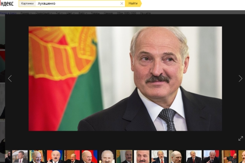The image size is (245, 163).
Task: Open the thumbnail of the man before a columned building
Action: [x=20, y=156]
